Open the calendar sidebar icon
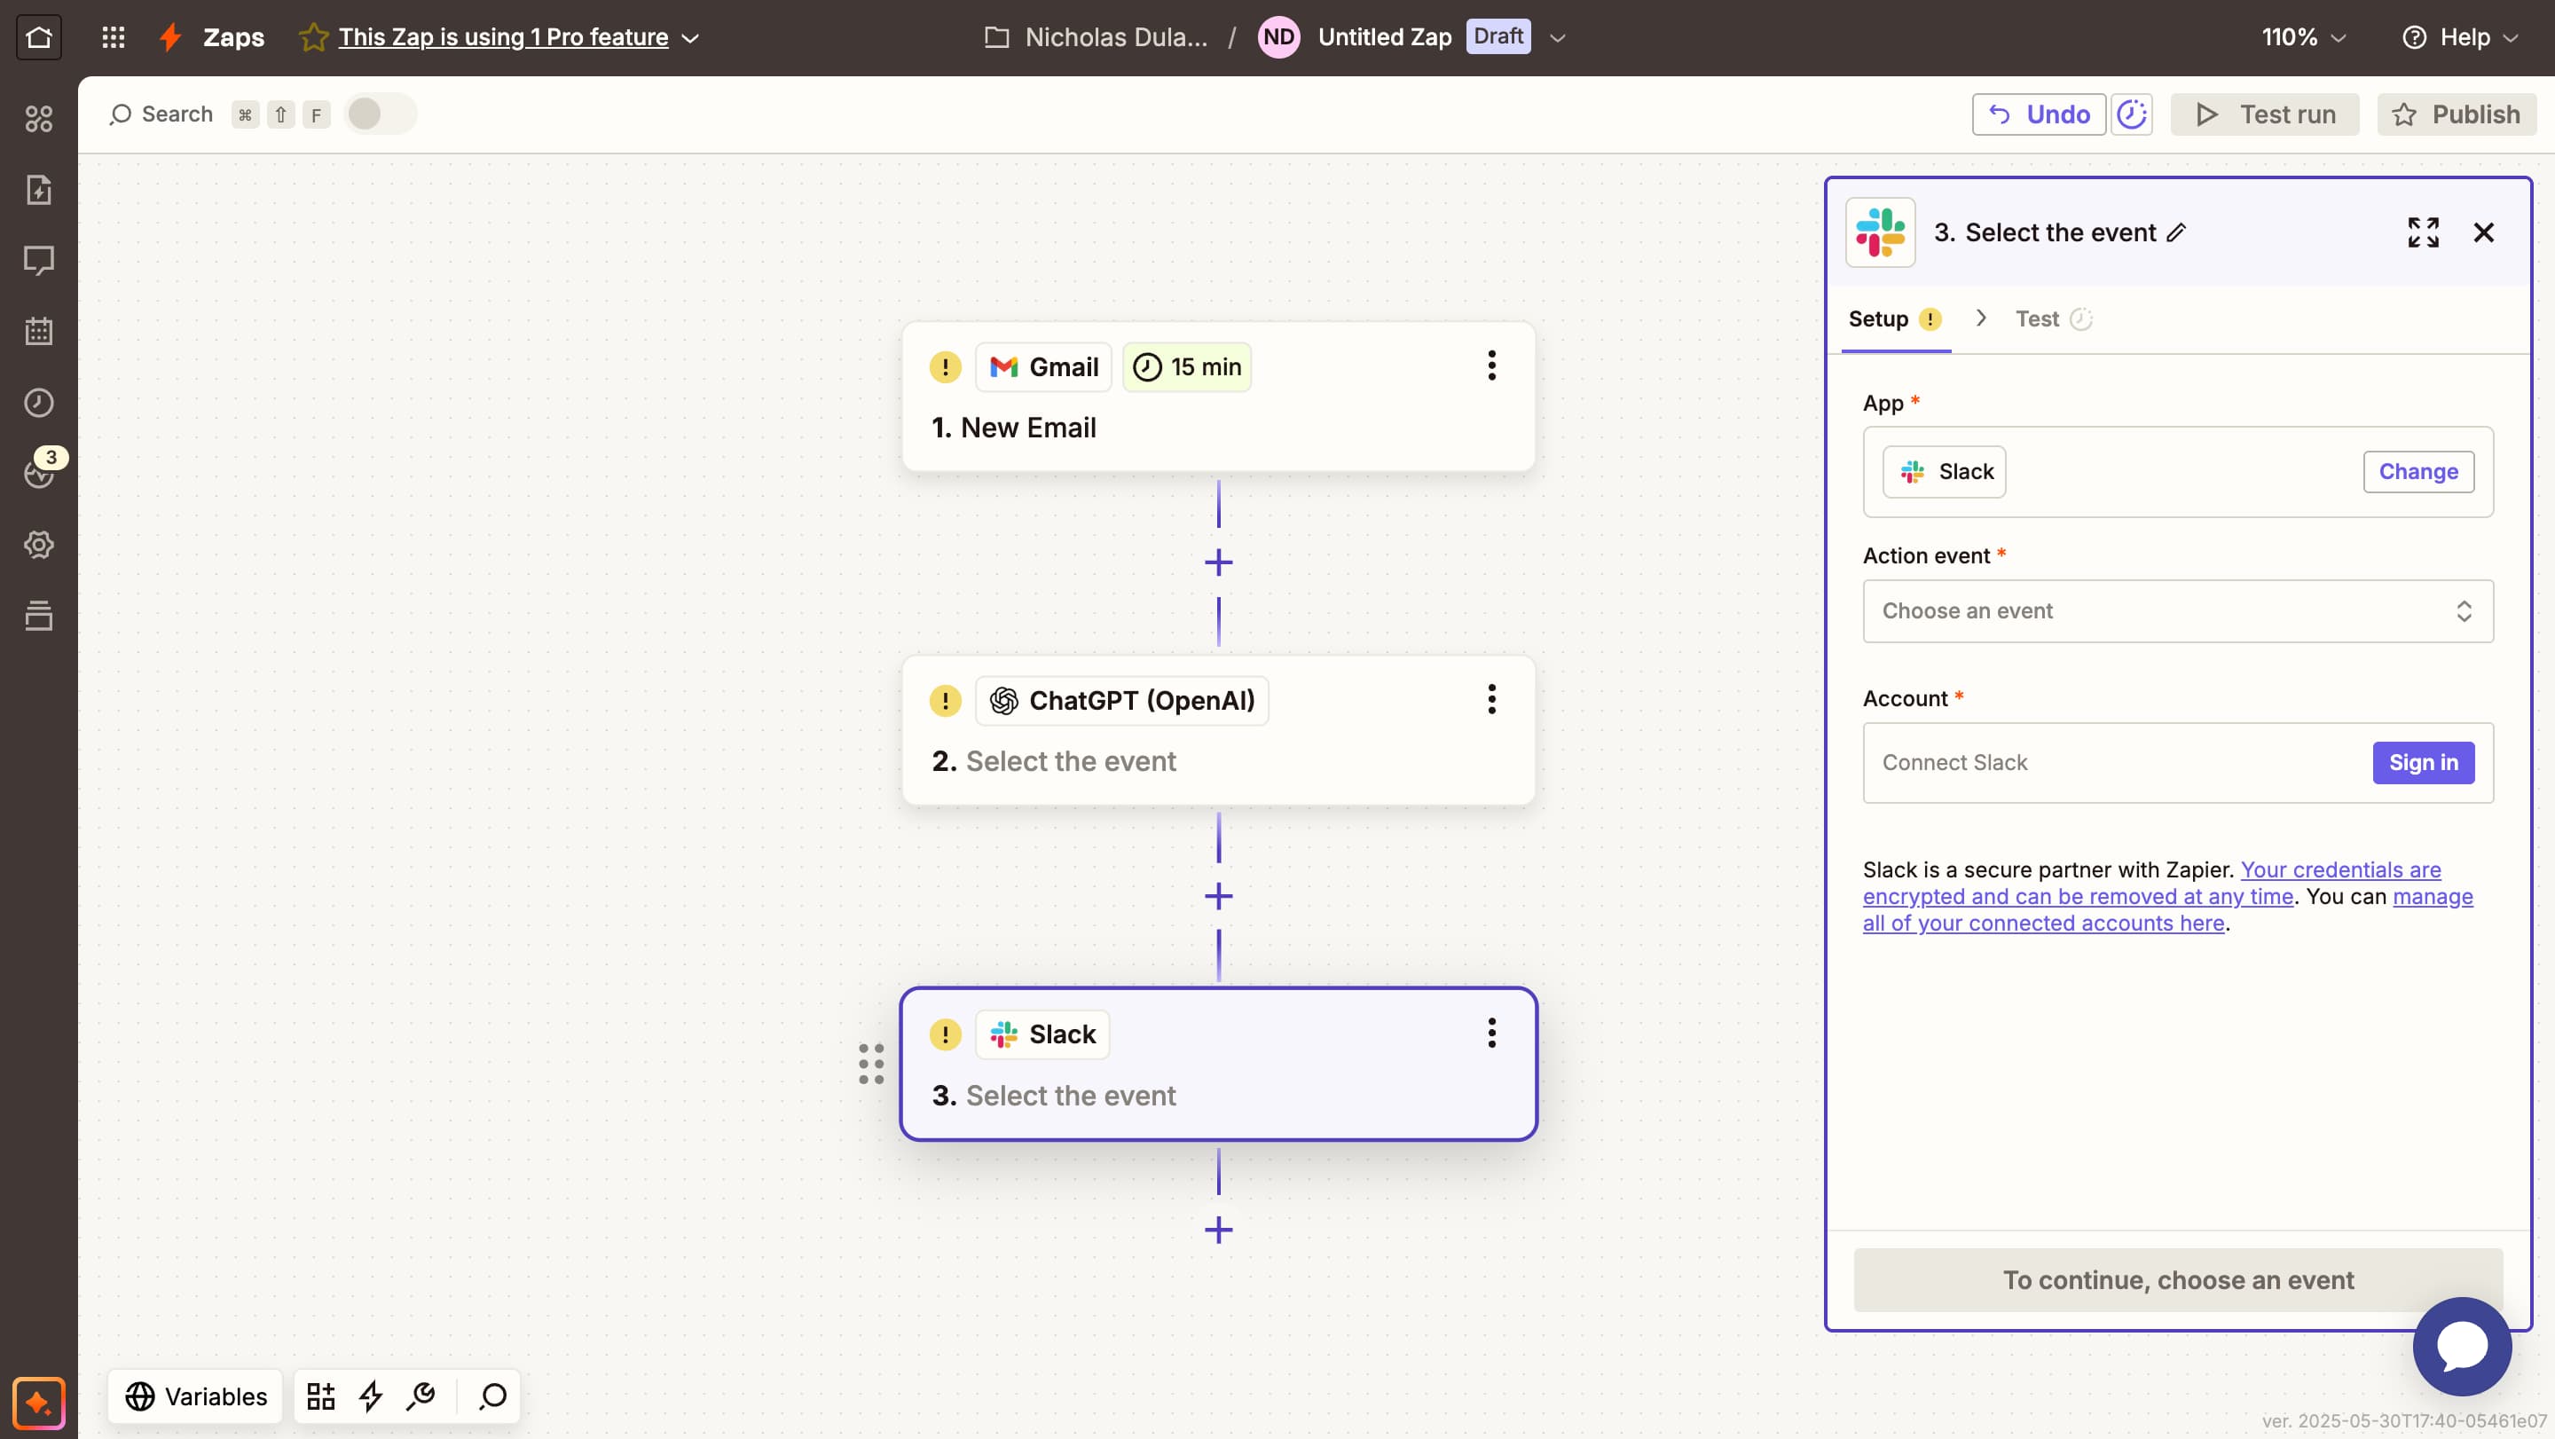The height and width of the screenshot is (1439, 2555). [x=39, y=331]
